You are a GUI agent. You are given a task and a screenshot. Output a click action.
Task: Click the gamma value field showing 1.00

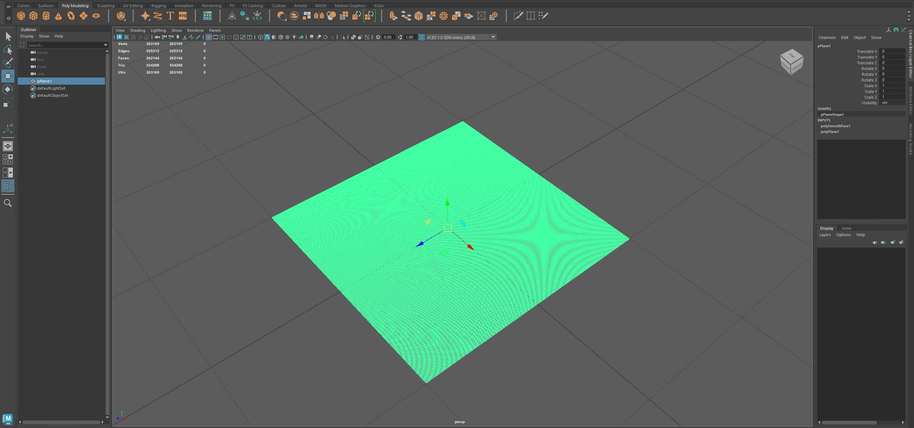(410, 37)
